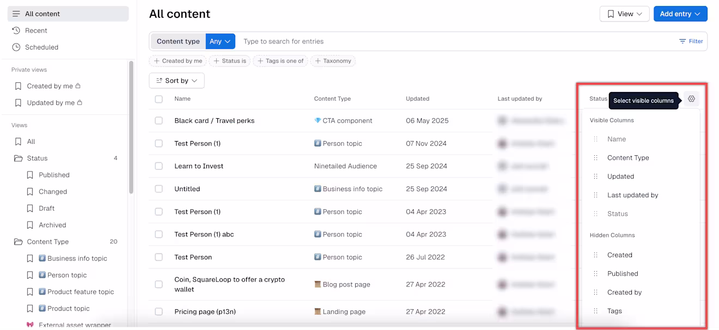Check the Learn to Invest row checkbox
The width and height of the screenshot is (719, 330).
click(x=159, y=166)
